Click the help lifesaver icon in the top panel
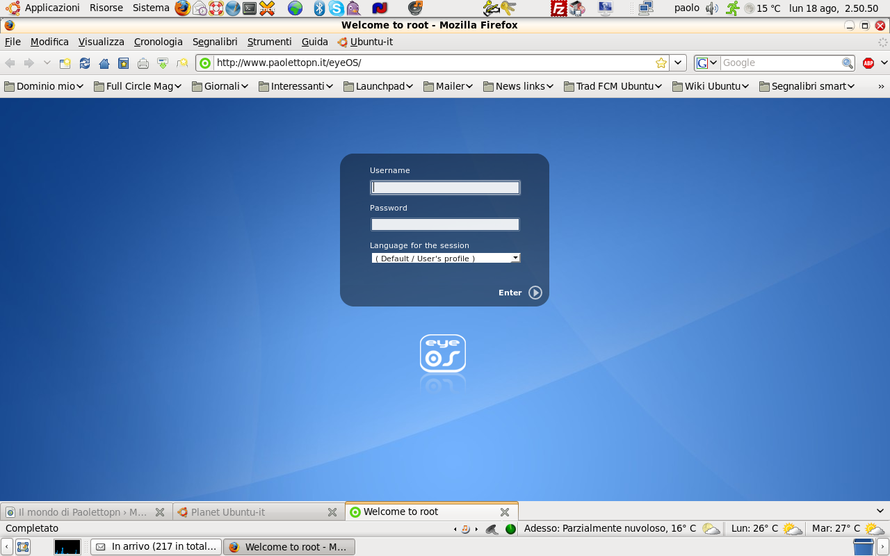Screen dimensions: 890x556 pyautogui.click(x=216, y=8)
